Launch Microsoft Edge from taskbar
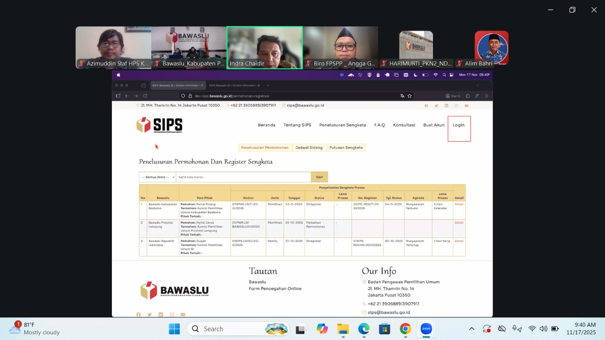This screenshot has height=340, width=605. (364, 329)
